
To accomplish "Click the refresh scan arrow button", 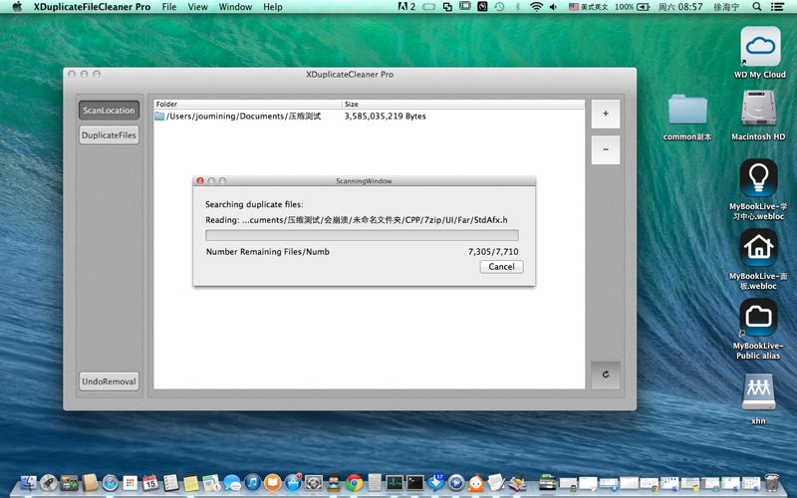I will tap(605, 374).
